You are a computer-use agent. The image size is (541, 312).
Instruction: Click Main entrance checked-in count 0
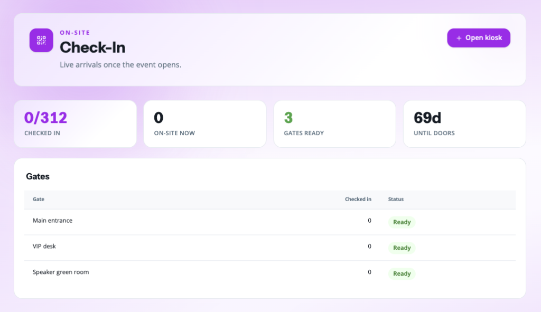(369, 220)
